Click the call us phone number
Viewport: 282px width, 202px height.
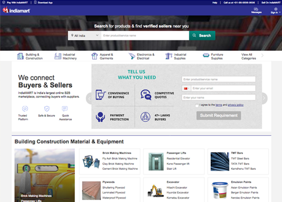pyautogui.click(x=239, y=3)
